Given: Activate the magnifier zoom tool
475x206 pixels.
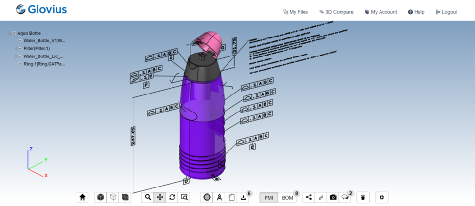Looking at the screenshot, I should point(148,197).
